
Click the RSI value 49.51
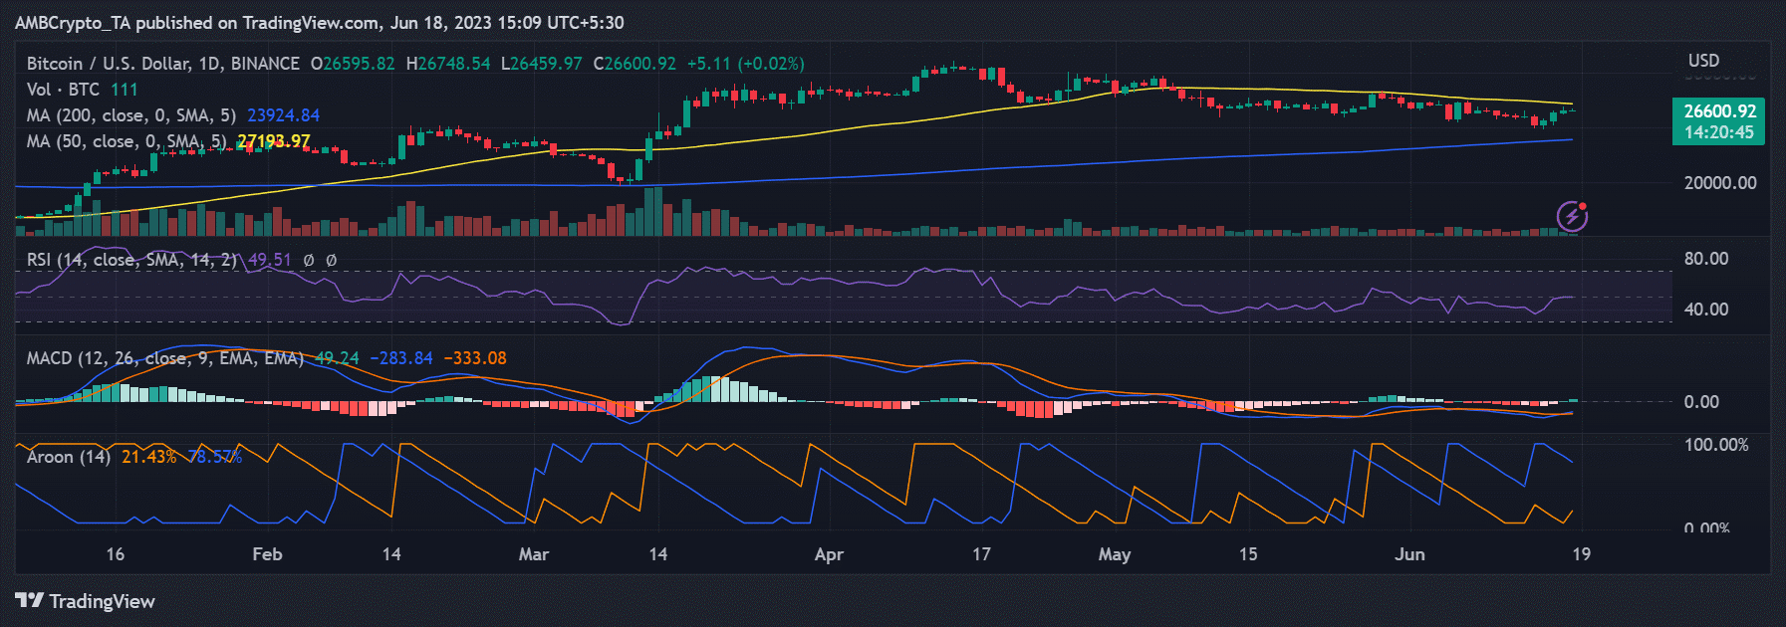tap(270, 260)
